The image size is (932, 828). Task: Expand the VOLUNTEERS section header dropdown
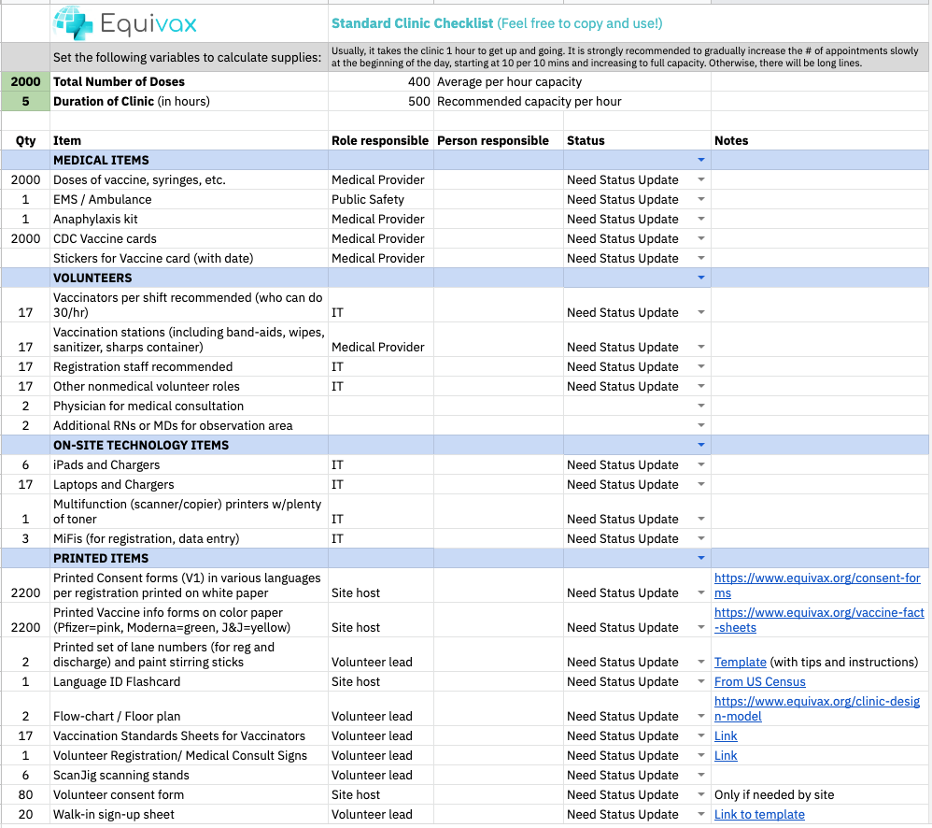(x=701, y=278)
